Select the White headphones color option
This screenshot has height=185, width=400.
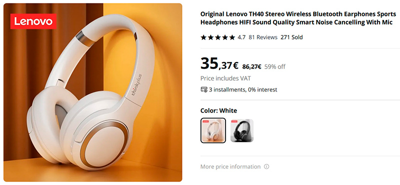213,130
